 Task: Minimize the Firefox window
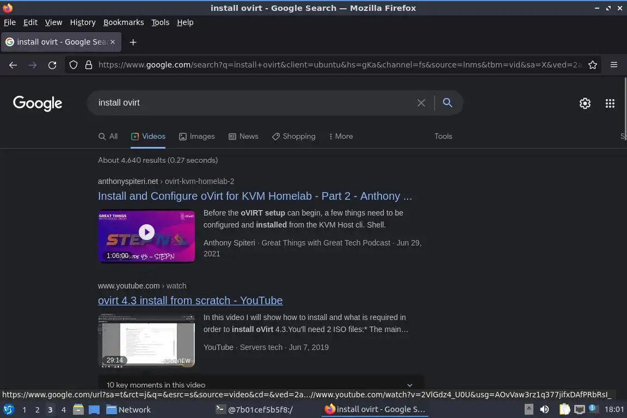pos(597,8)
